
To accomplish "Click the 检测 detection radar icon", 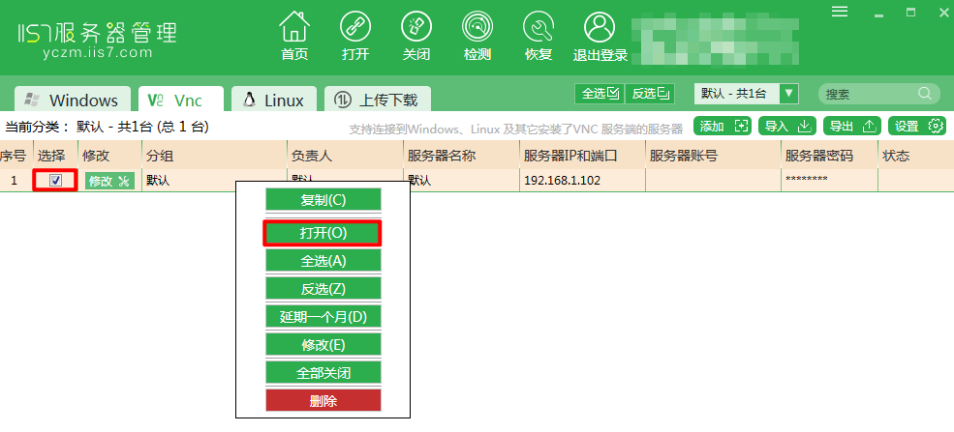I will (477, 27).
